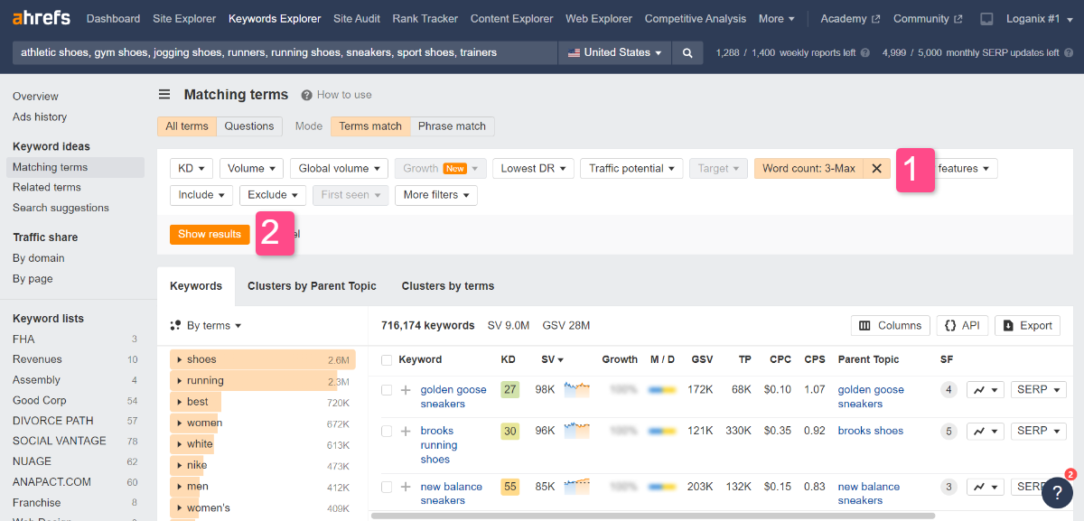Click the keywords search input field
The width and height of the screenshot is (1084, 521).
coord(285,52)
